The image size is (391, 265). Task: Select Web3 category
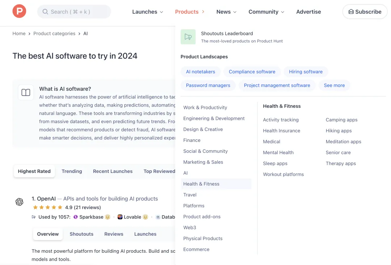[189, 228]
